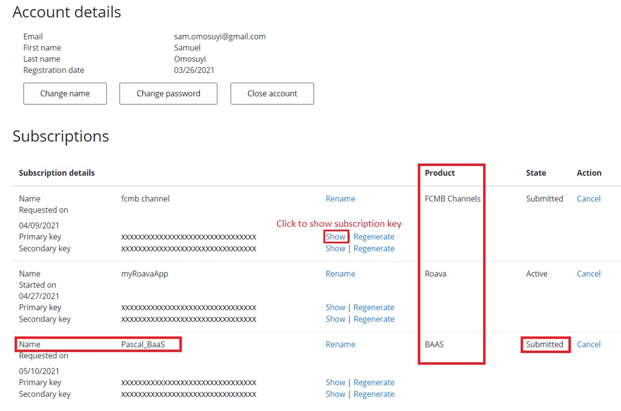
Task: Click the Close account button
Action: pos(272,94)
